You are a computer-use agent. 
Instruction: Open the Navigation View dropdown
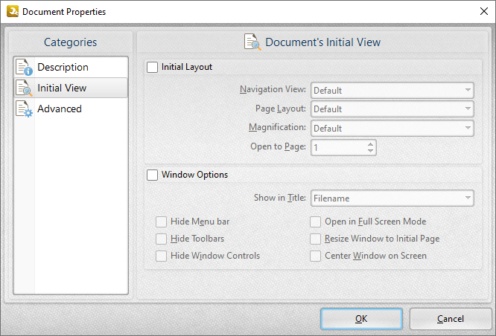point(392,90)
